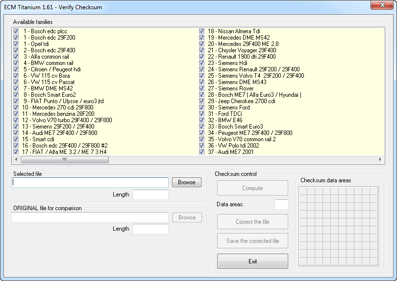Toggle 24 - Siemens Renault checkbox
This screenshot has width=397, height=281.
pyautogui.click(x=202, y=69)
